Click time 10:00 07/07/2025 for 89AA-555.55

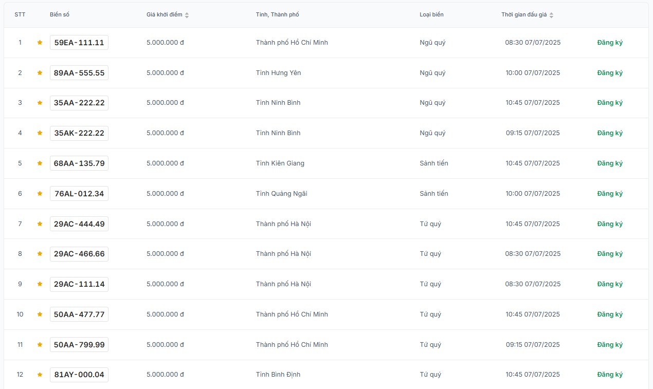click(533, 73)
